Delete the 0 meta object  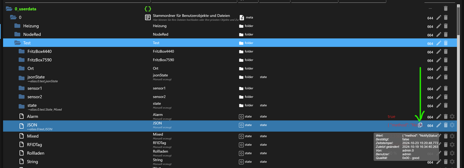click(445, 18)
